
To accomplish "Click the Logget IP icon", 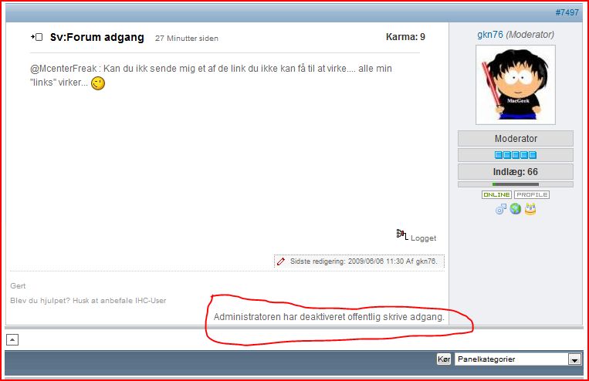I will click(x=401, y=234).
